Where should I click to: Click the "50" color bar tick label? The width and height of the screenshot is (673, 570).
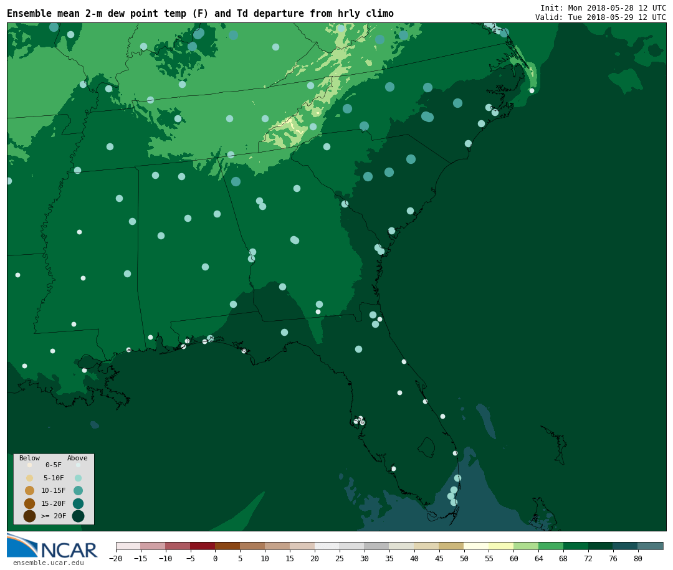tap(464, 558)
